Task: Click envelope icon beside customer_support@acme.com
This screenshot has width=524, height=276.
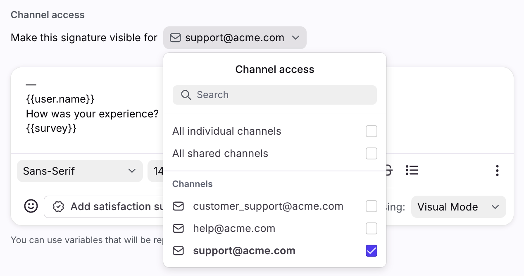Action: tap(178, 206)
